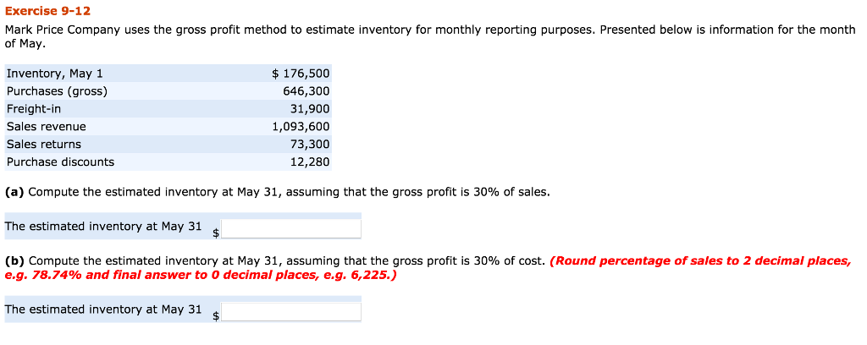Select the 31,900 freight-in amount

tap(309, 109)
